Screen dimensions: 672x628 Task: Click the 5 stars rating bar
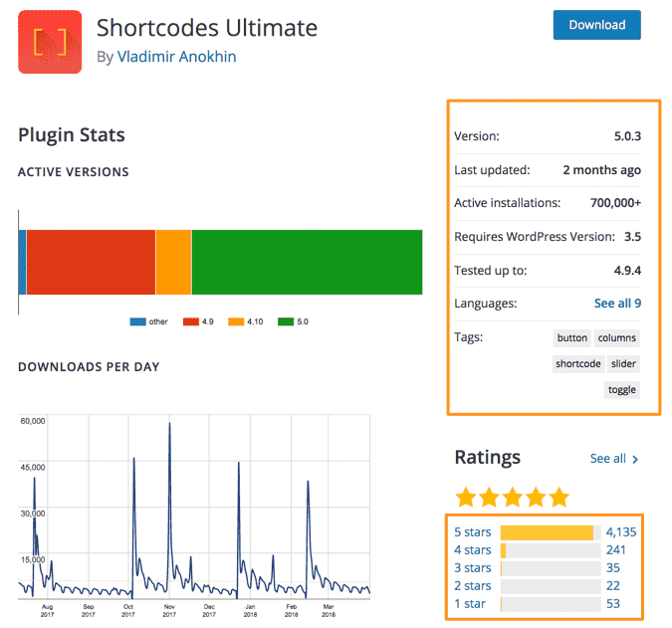pyautogui.click(x=551, y=532)
